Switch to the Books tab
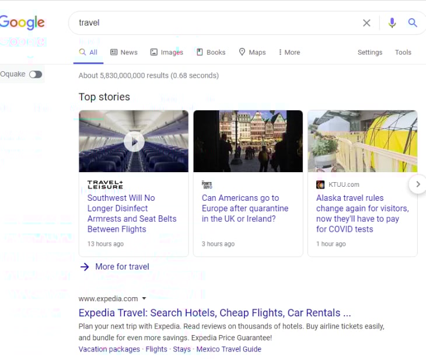The height and width of the screenshot is (359, 426). pyautogui.click(x=211, y=52)
